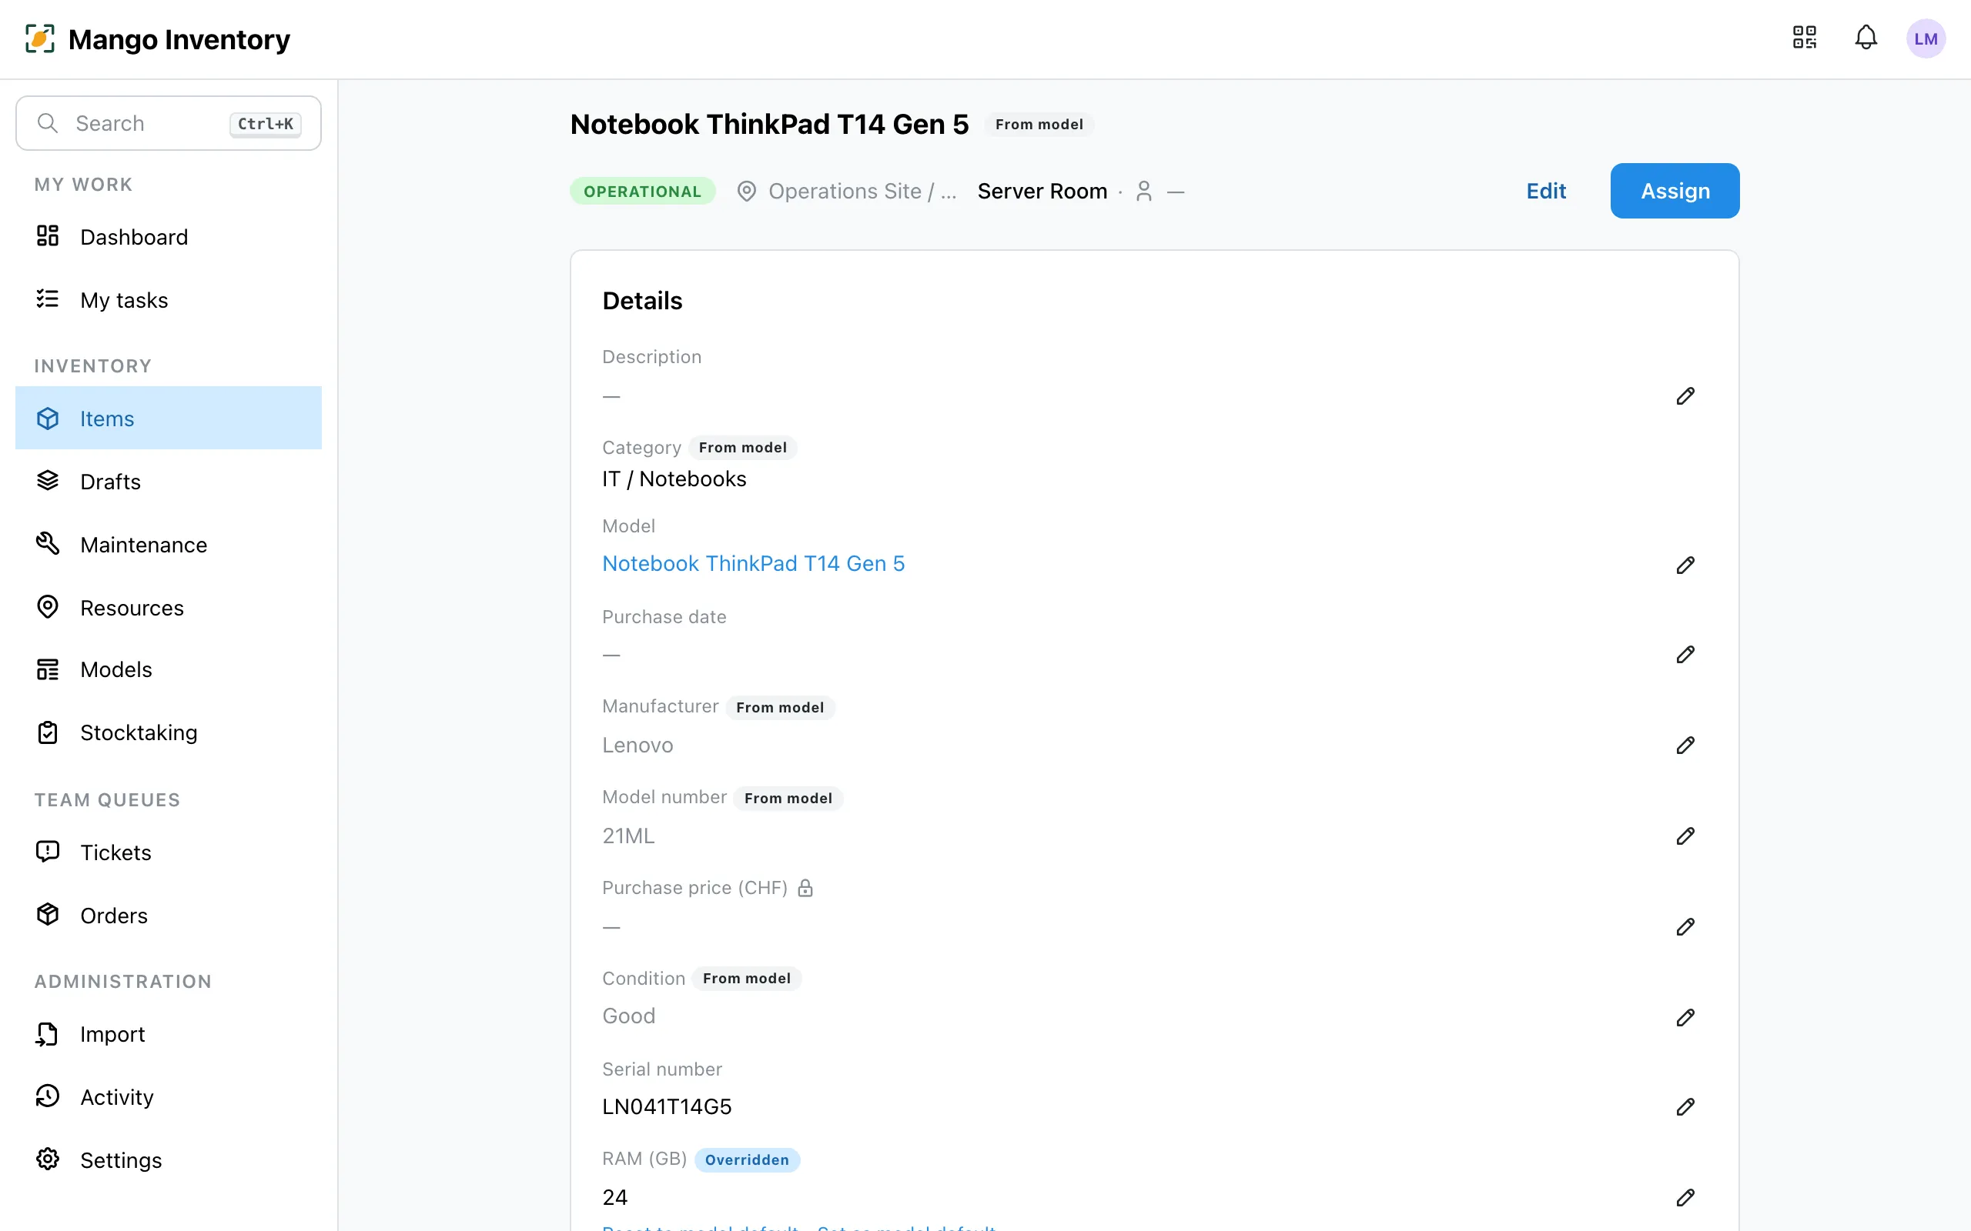1971x1231 pixels.
Task: Open Import administration page
Action: (169, 1034)
